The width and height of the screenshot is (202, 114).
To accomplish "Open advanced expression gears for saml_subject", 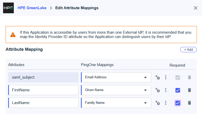I will click(x=158, y=77).
